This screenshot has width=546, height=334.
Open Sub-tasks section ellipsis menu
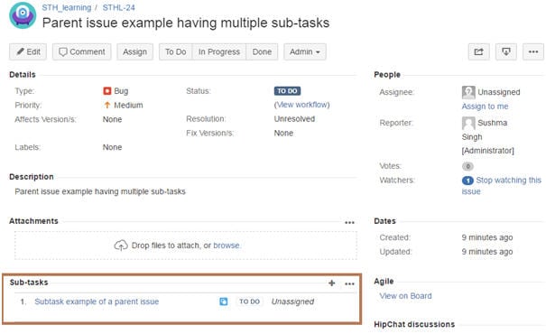(x=349, y=283)
